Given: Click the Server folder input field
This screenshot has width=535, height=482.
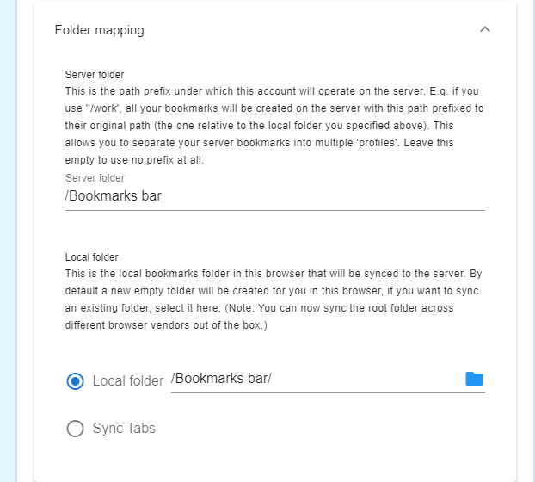Looking at the screenshot, I should tap(274, 196).
